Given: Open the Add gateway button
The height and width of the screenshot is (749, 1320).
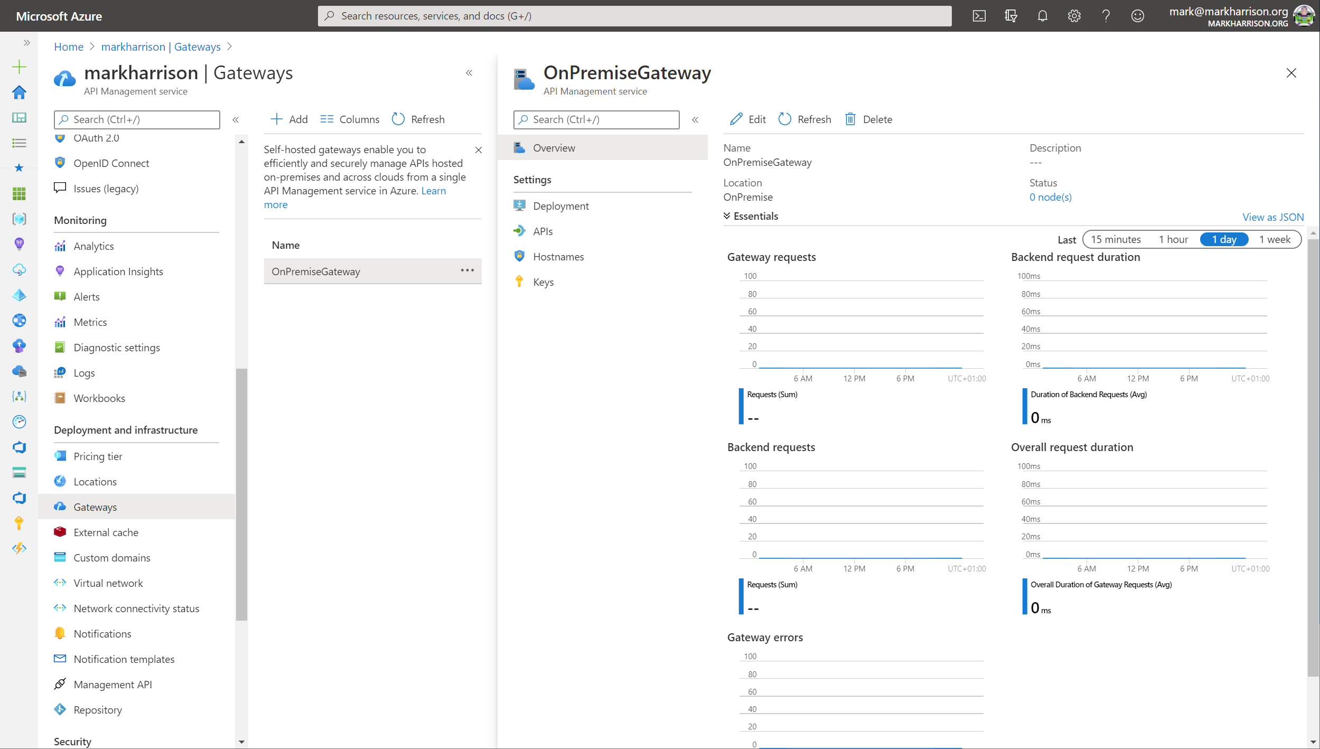Looking at the screenshot, I should (288, 119).
